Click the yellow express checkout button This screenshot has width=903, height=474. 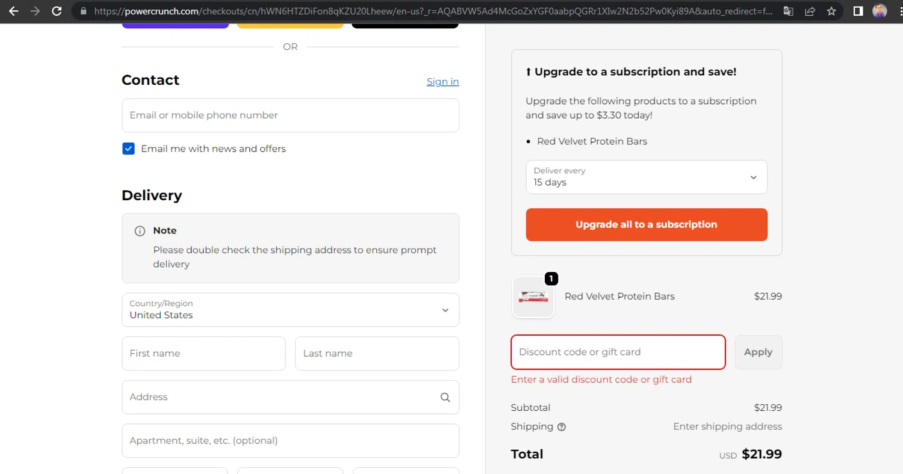click(290, 26)
